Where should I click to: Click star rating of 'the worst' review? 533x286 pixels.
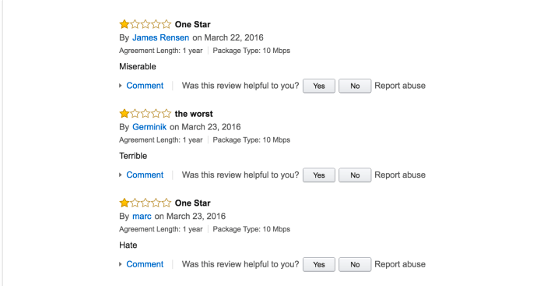[146, 113]
